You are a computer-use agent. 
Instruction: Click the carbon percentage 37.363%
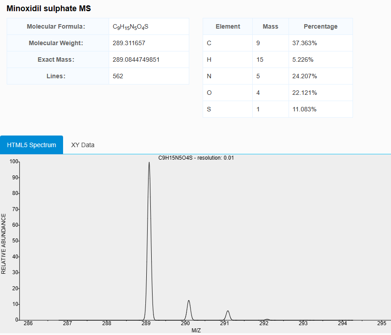click(x=305, y=43)
